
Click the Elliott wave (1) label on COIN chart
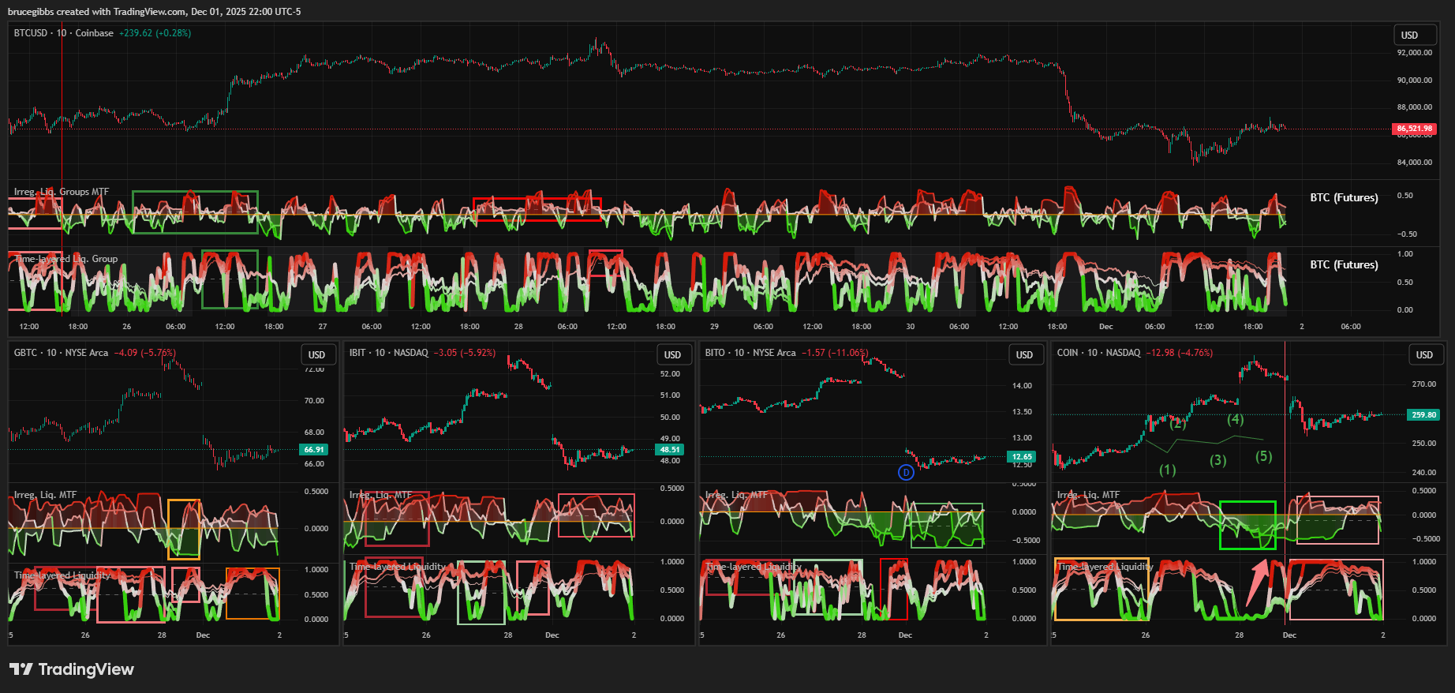1168,470
